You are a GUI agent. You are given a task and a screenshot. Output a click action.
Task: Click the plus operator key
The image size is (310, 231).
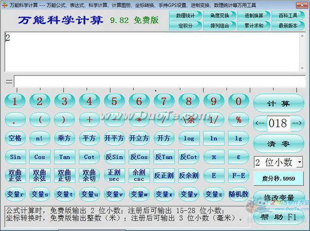click(89, 120)
